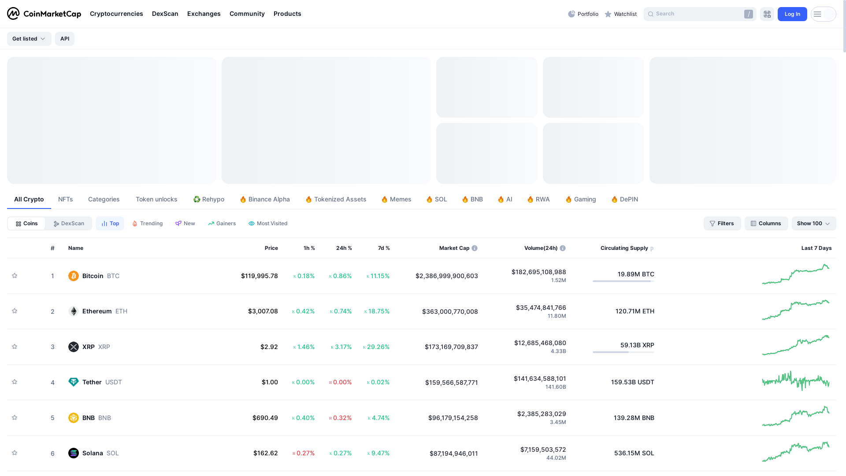846x476 pixels.
Task: Focus the Search input field
Action: [700, 14]
